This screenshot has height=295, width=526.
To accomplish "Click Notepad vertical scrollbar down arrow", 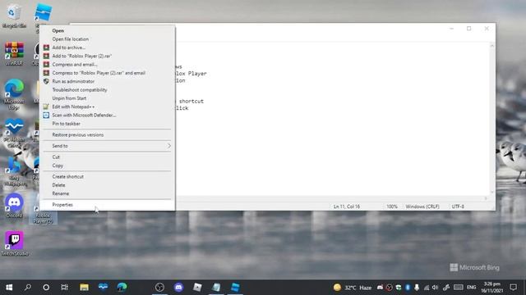I will 491,193.
